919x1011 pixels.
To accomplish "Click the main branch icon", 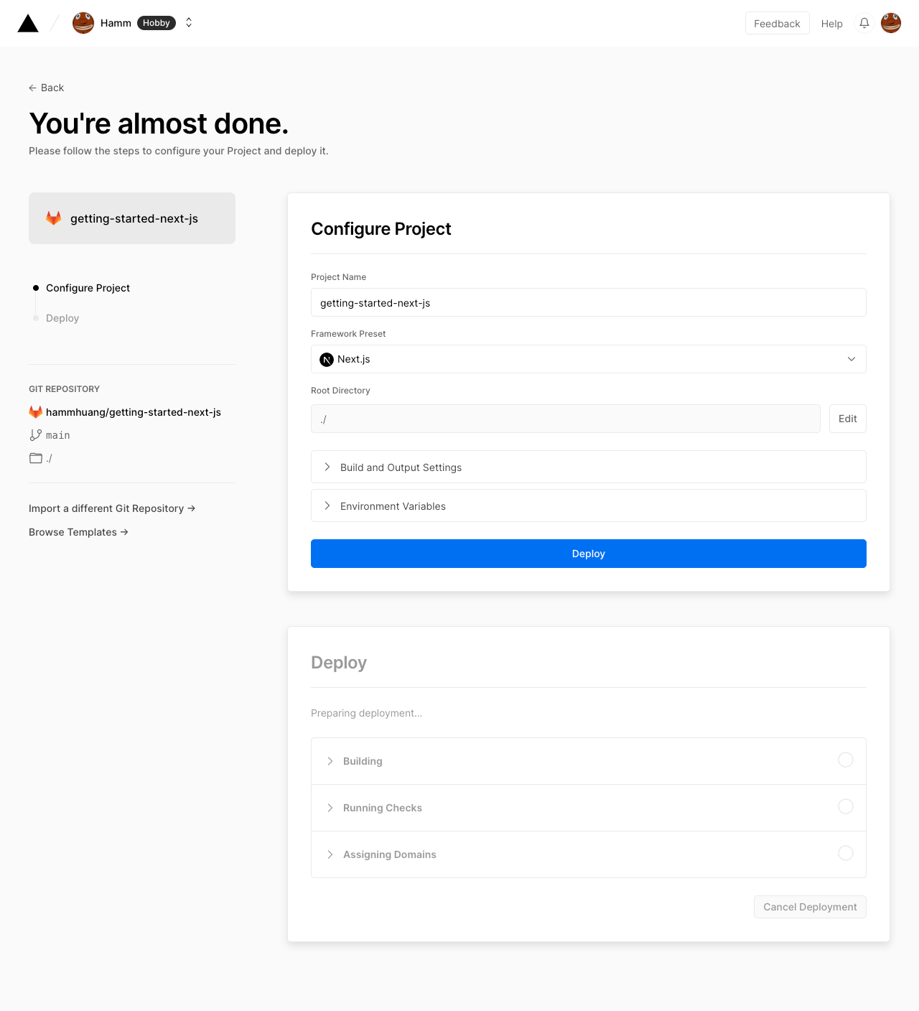I will (x=35, y=435).
